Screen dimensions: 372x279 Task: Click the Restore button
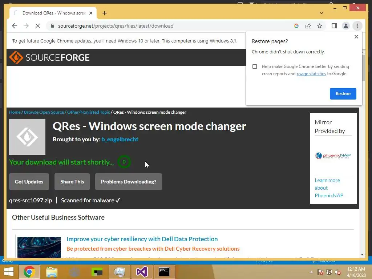pyautogui.click(x=343, y=94)
